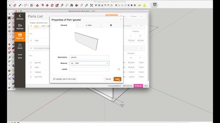Collapse the No material group with # toggle
220x123 pixels.
point(31,48)
